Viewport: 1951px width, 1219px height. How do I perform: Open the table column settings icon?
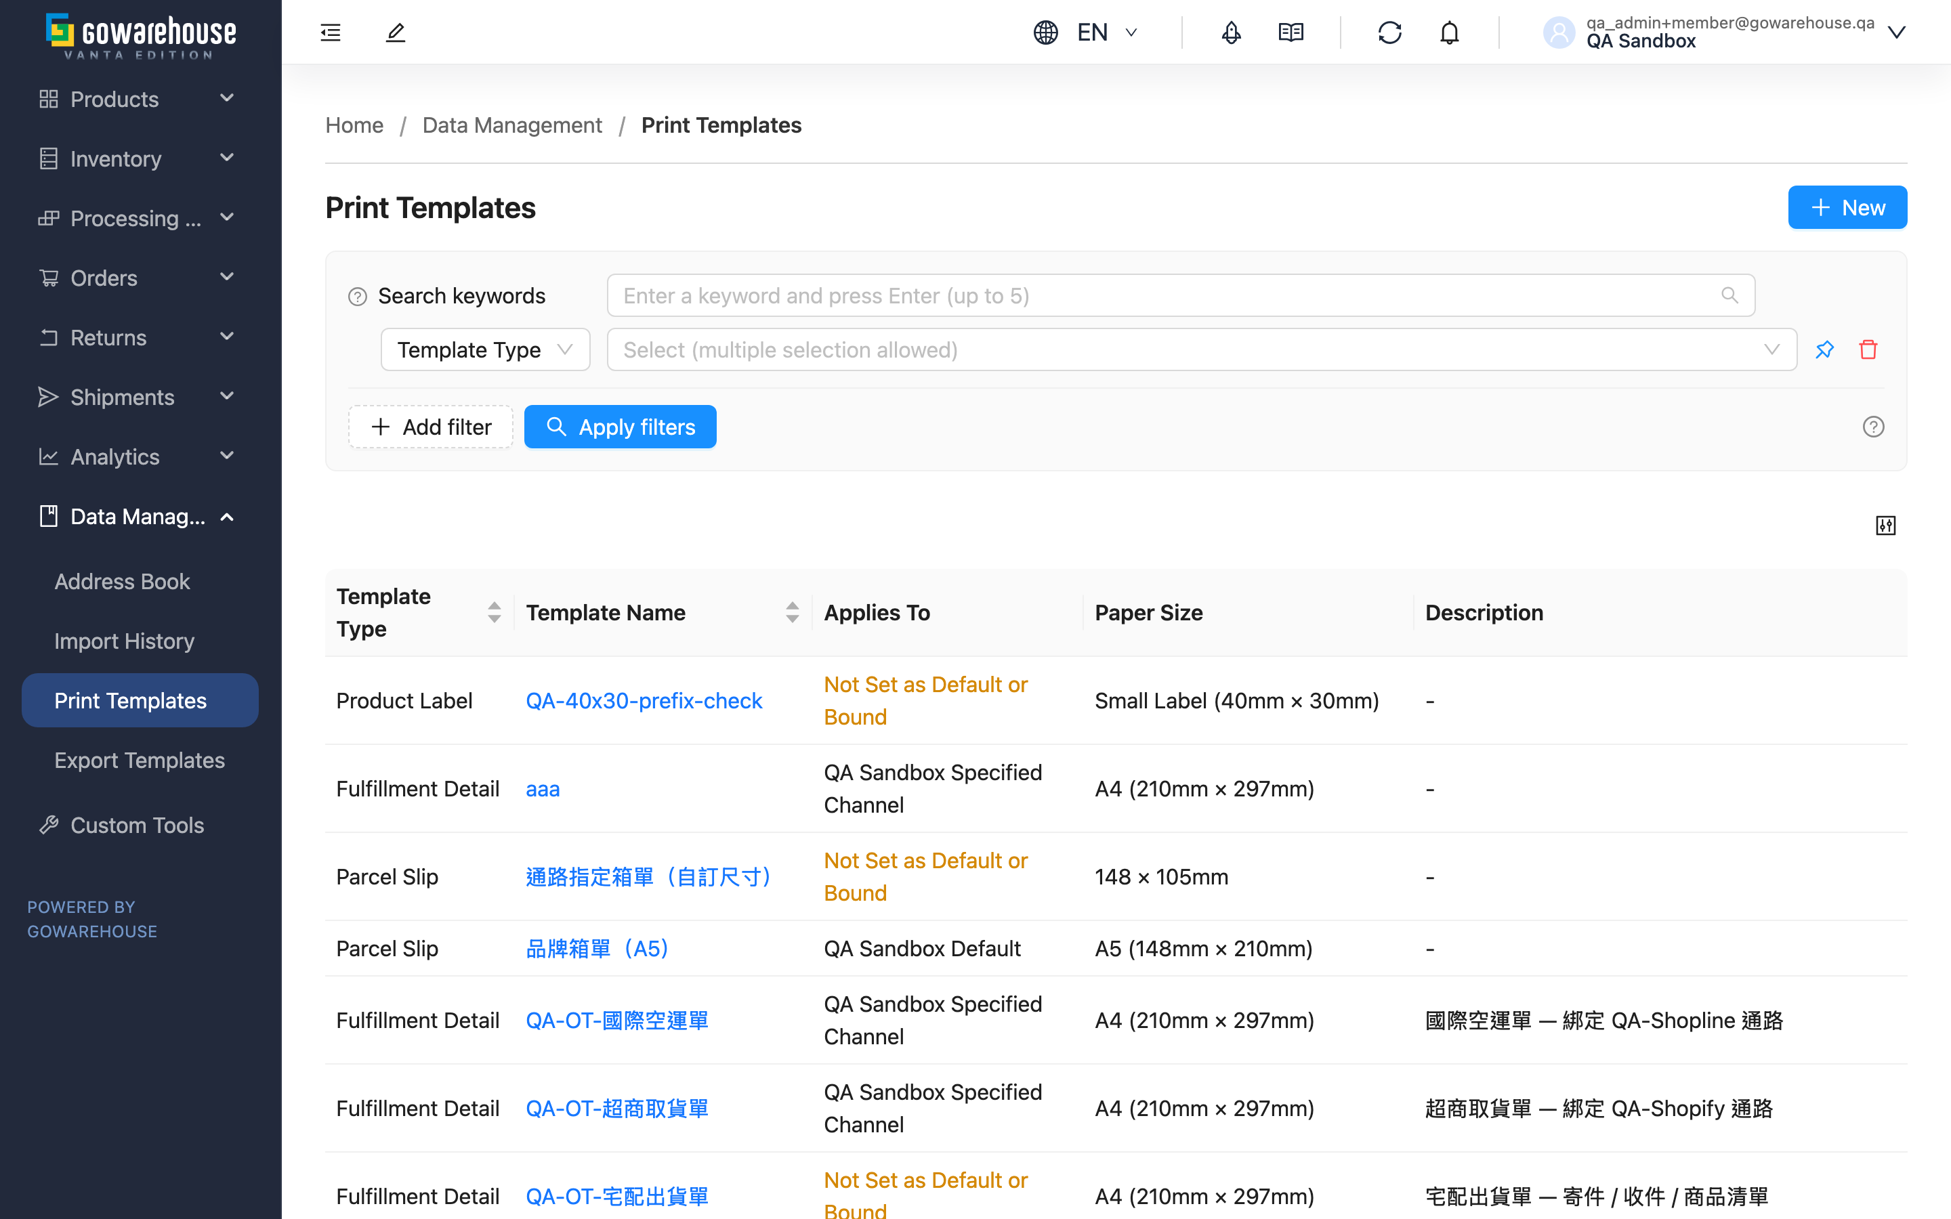[x=1886, y=526]
